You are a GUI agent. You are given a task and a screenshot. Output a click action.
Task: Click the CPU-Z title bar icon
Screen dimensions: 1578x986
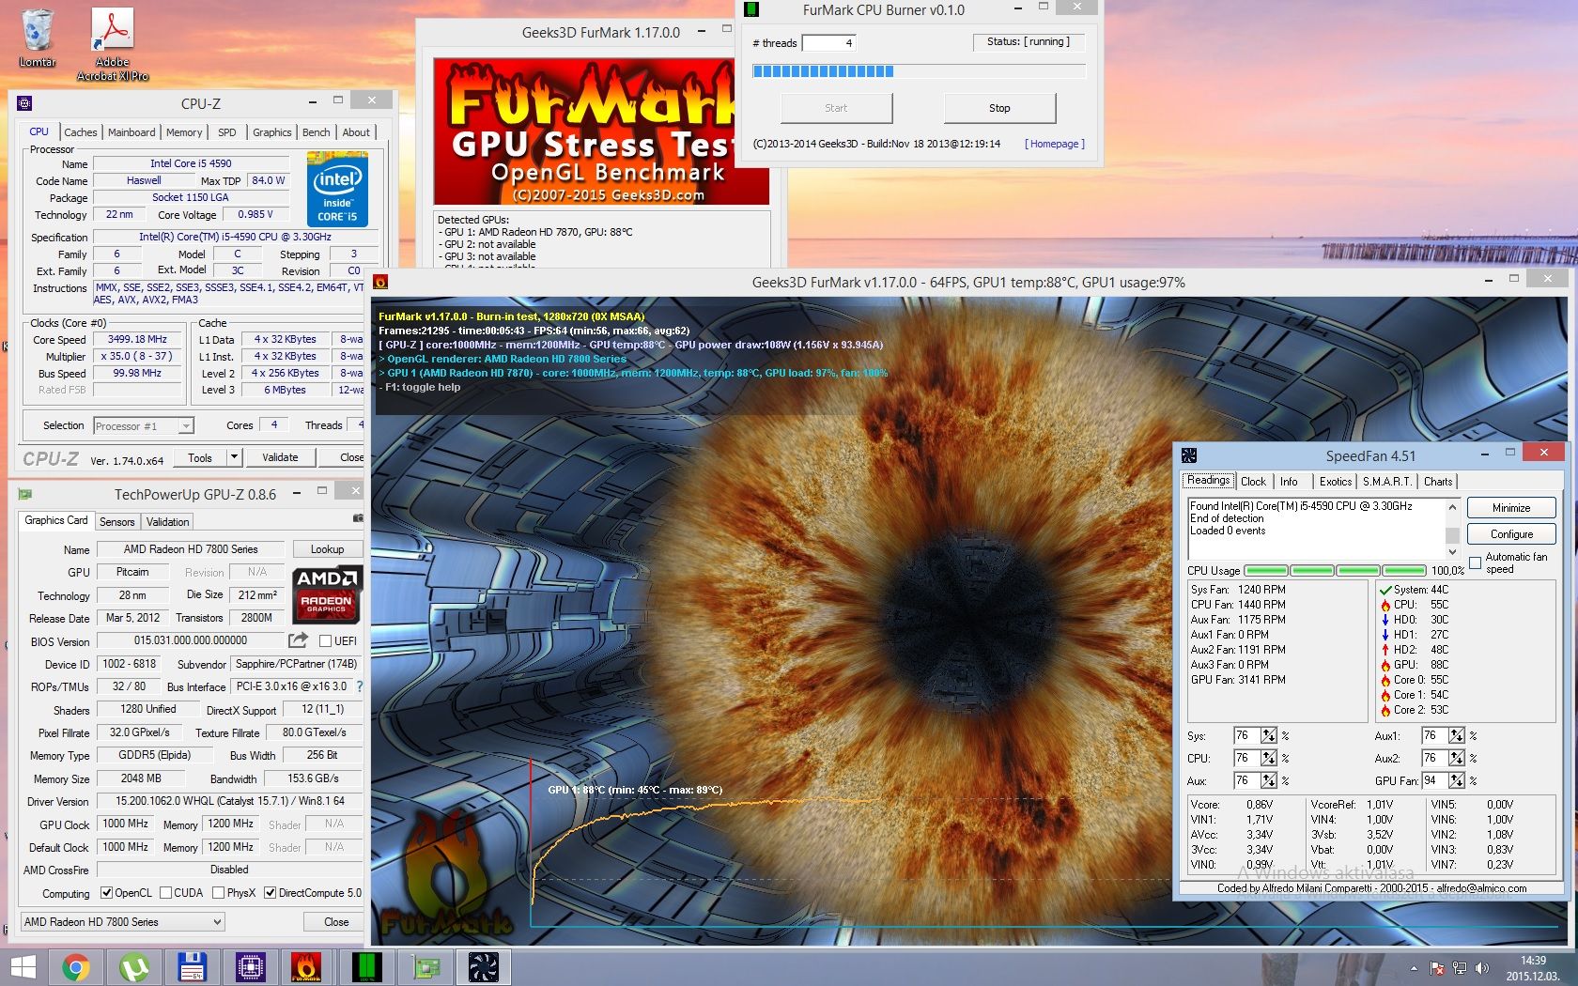click(x=25, y=102)
